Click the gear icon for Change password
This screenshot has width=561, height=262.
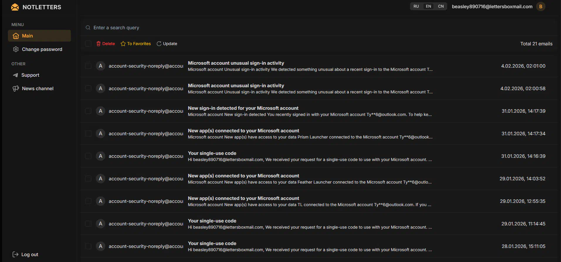click(x=16, y=49)
